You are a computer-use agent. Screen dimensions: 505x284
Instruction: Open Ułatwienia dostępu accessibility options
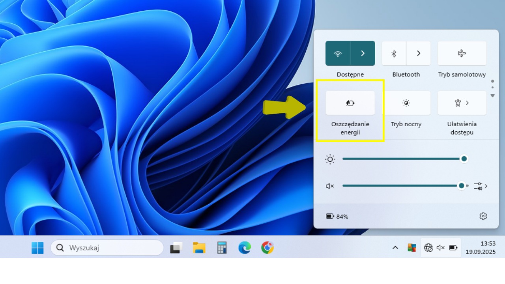click(x=462, y=103)
